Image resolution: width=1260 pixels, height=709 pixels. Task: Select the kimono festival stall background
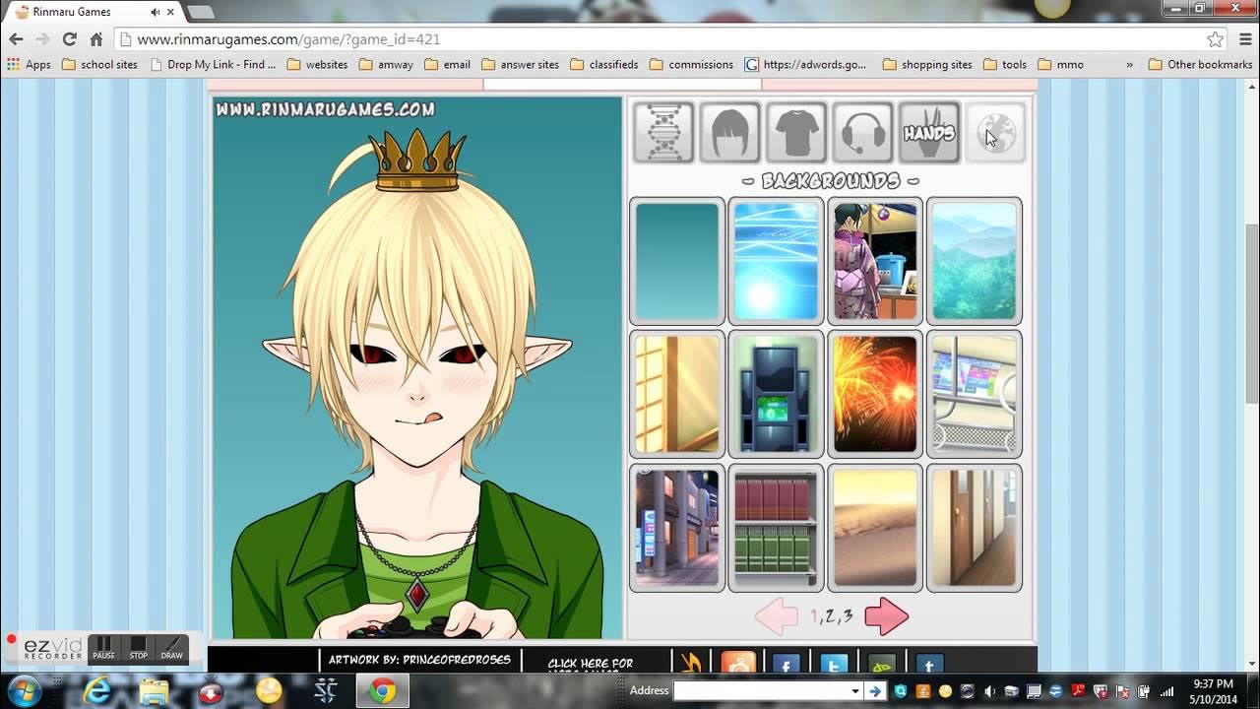pos(875,261)
